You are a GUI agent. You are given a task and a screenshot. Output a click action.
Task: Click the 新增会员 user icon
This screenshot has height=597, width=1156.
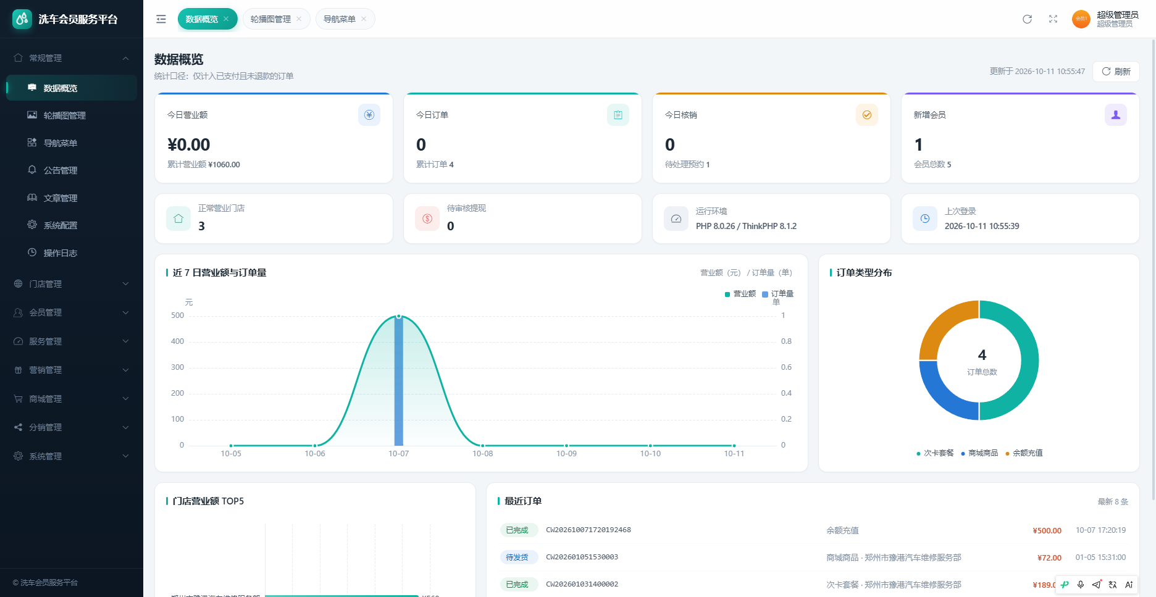click(1116, 115)
